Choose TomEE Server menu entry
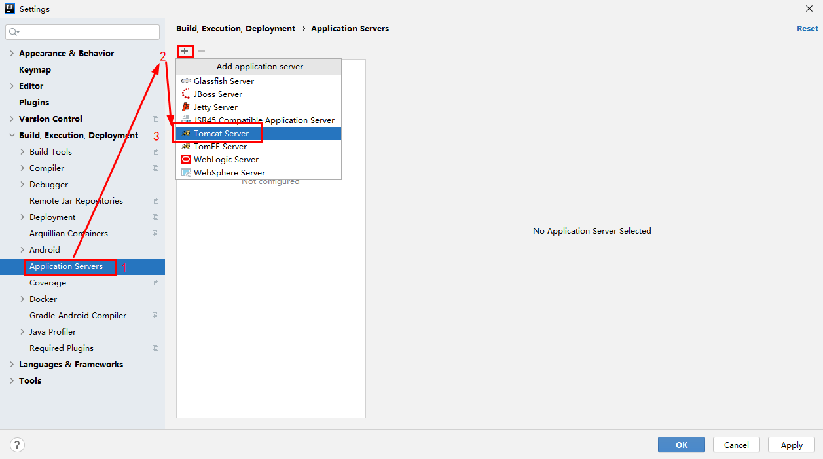823x459 pixels. click(259, 147)
